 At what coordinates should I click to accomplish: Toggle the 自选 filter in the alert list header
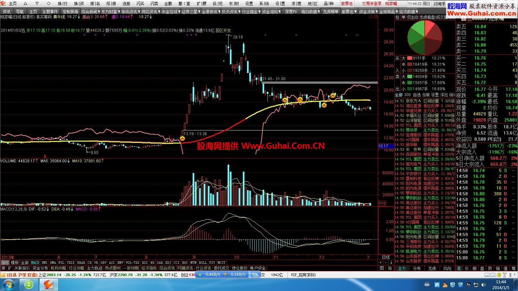click(x=417, y=95)
